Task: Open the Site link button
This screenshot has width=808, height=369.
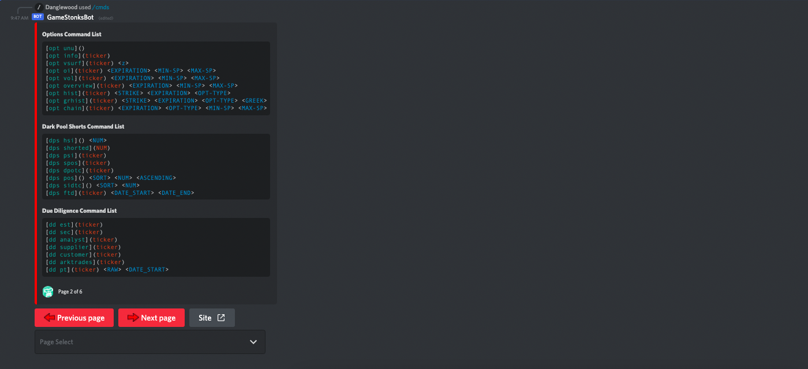Action: point(212,318)
